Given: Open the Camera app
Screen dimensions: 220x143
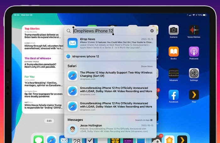Looking at the screenshot, I should pyautogui.click(x=173, y=30).
